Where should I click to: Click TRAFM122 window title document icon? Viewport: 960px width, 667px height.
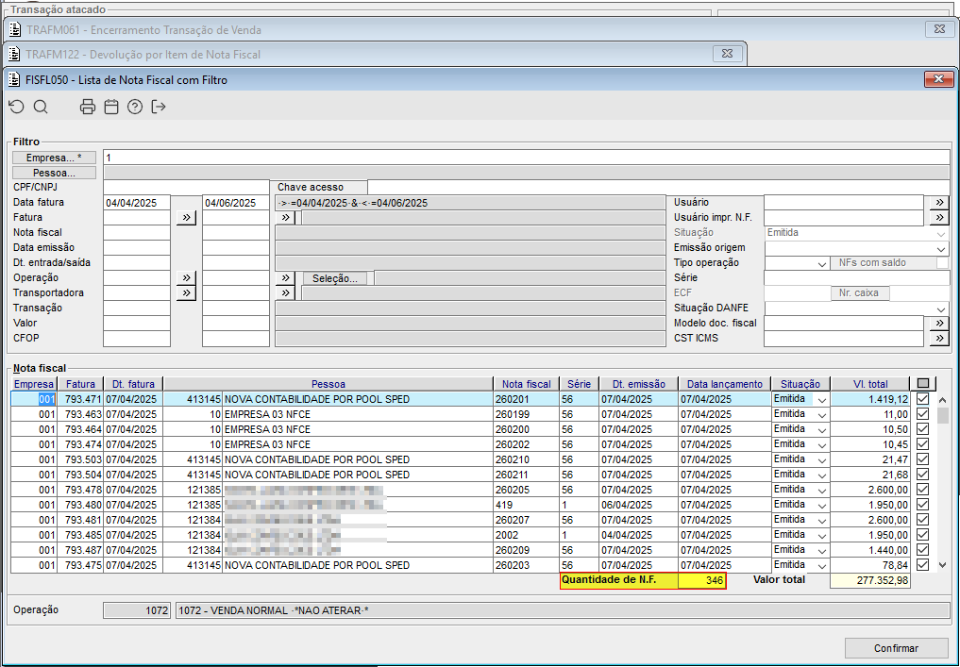(x=15, y=55)
